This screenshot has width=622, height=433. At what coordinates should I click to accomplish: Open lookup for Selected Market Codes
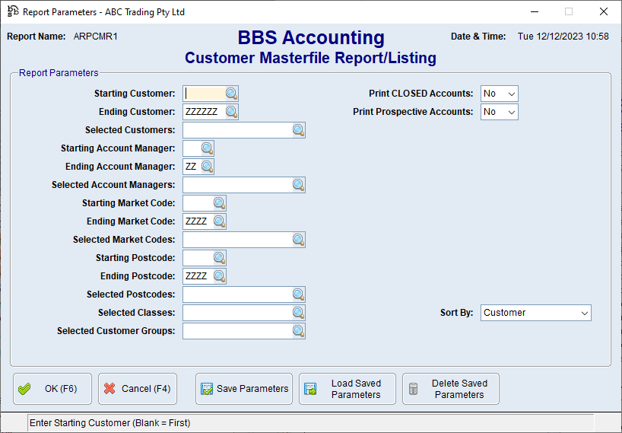(x=298, y=240)
